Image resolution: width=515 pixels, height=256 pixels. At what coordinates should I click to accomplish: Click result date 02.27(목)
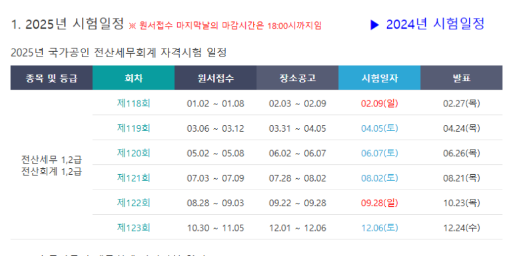point(462,104)
